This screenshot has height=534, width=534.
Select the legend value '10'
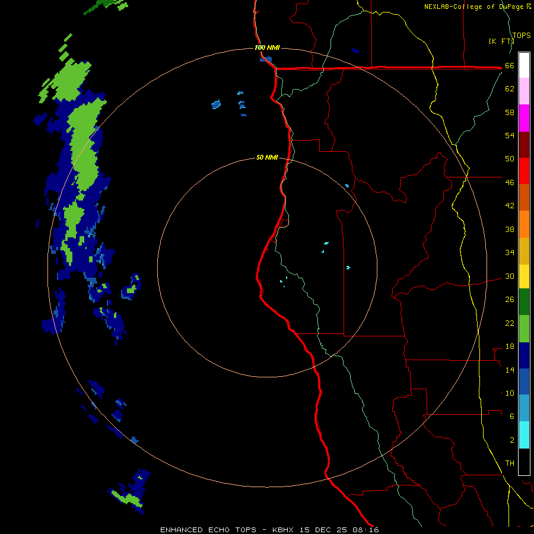pyautogui.click(x=510, y=393)
